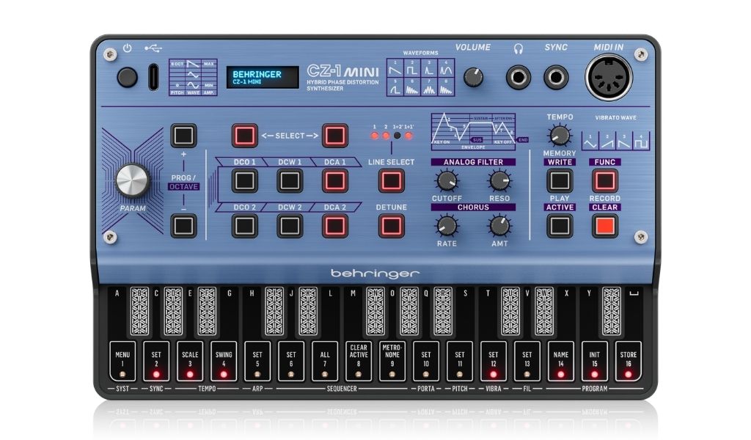Tap the STORE 16 key
The width and height of the screenshot is (751, 440).
tap(629, 361)
